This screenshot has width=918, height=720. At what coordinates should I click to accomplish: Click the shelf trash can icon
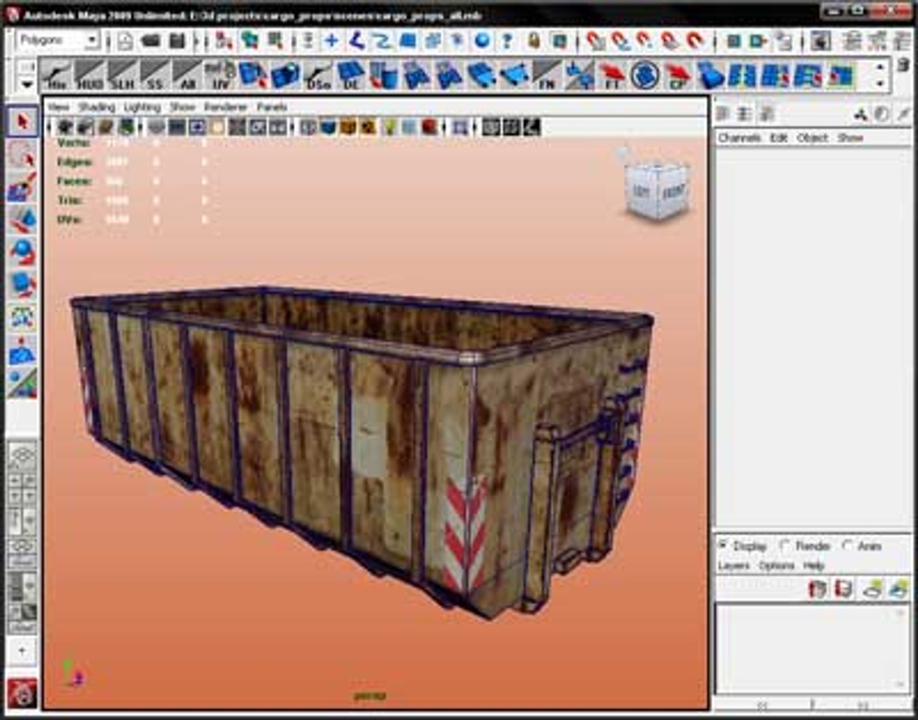(903, 66)
